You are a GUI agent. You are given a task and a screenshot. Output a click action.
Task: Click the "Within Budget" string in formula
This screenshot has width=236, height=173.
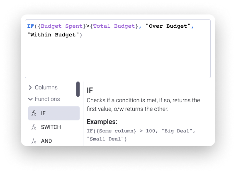(x=53, y=35)
